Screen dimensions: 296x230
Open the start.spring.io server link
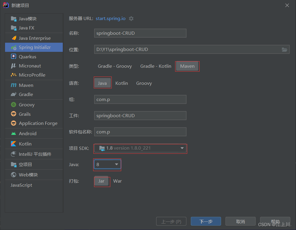111,19
